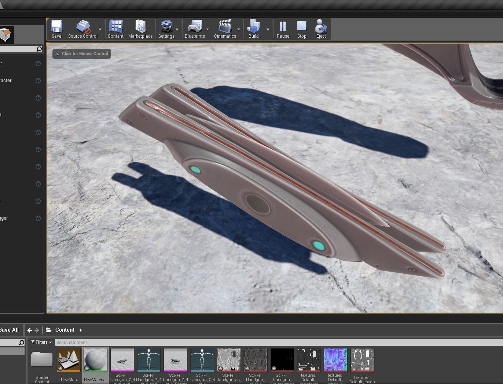Go forward in Content Browser history
The width and height of the screenshot is (503, 384).
coord(37,330)
